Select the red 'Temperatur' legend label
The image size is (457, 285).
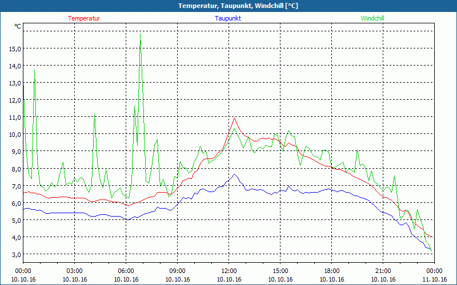[x=84, y=18]
